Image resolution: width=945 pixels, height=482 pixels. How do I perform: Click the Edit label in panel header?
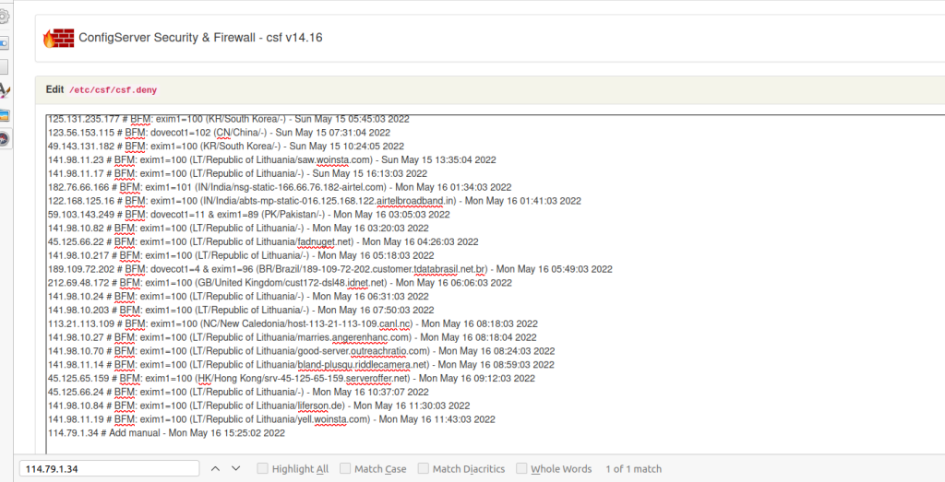pos(54,89)
